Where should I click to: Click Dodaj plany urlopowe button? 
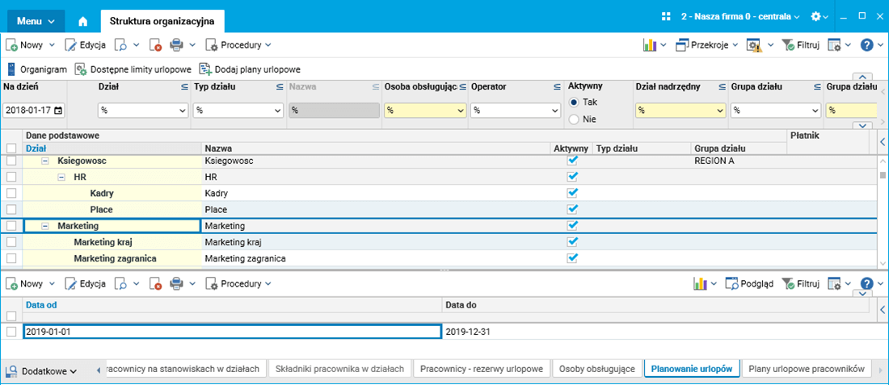pyautogui.click(x=250, y=69)
